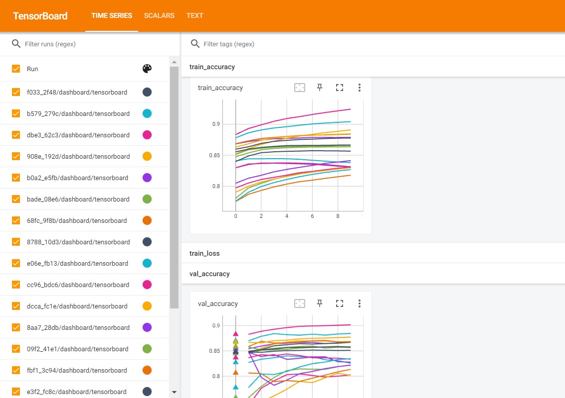Image resolution: width=565 pixels, height=398 pixels.
Task: Collapse the train_accuracy section header
Action: point(373,67)
